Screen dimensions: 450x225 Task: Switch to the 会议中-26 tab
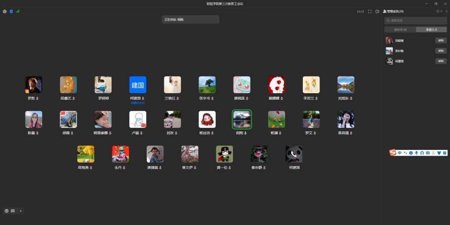(400, 29)
